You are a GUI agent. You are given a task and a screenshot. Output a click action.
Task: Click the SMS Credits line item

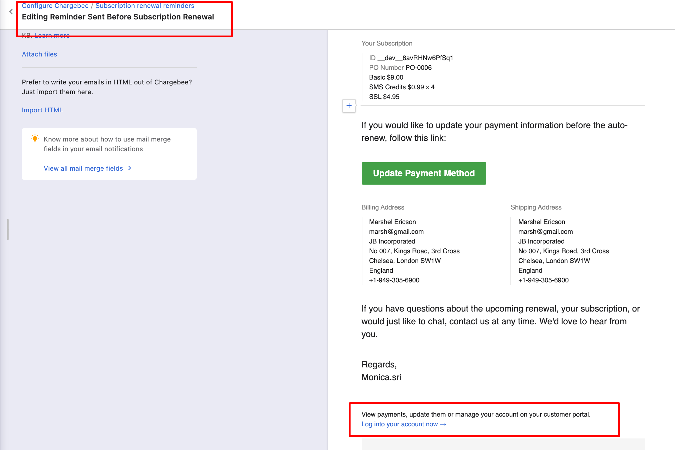pyautogui.click(x=402, y=87)
